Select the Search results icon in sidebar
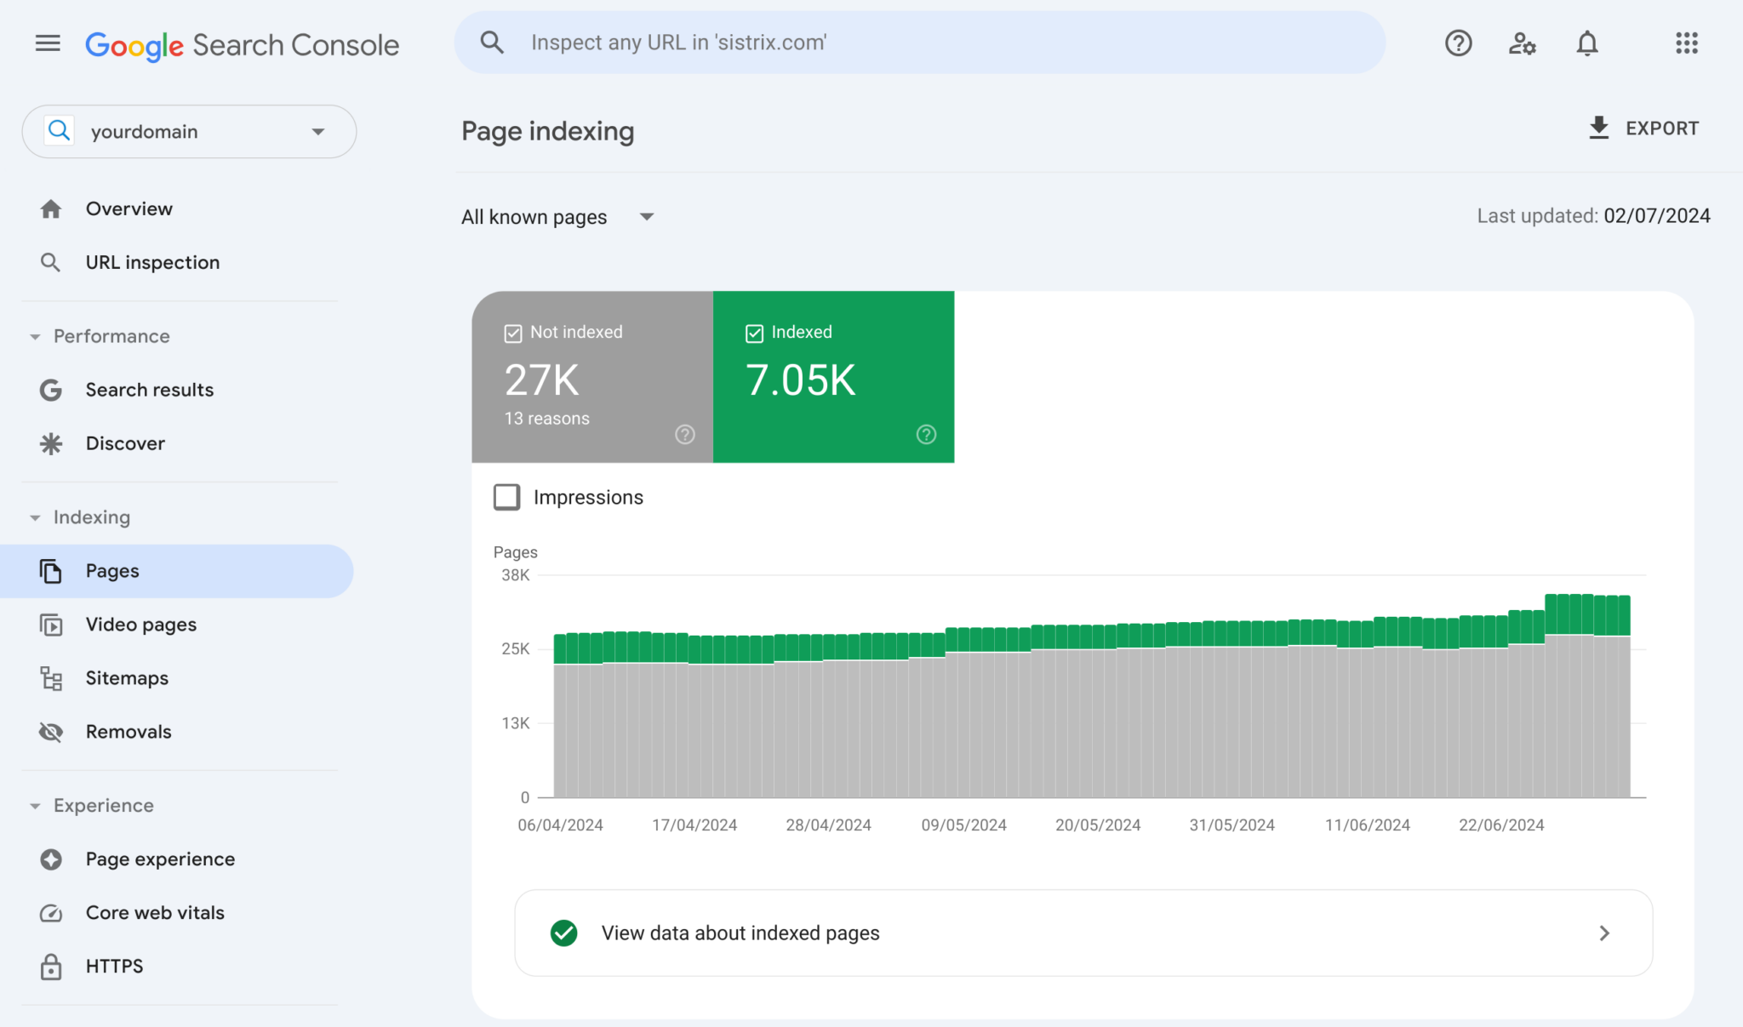 (51, 390)
